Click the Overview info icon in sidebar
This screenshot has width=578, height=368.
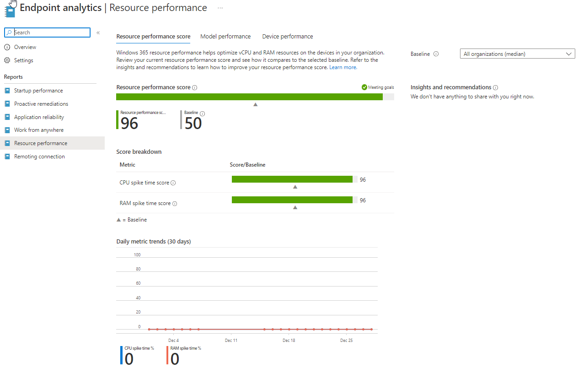7,47
